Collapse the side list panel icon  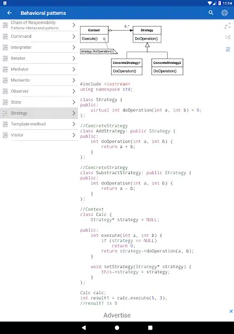228,37
